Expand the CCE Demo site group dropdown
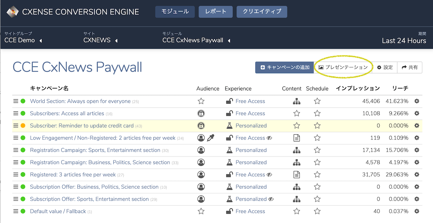Image resolution: width=433 pixels, height=223 pixels. point(23,40)
